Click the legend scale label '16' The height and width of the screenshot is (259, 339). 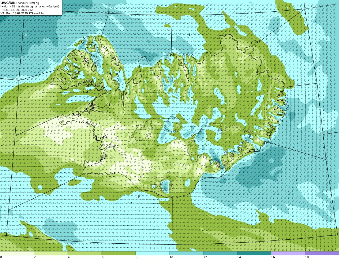(x=273, y=257)
